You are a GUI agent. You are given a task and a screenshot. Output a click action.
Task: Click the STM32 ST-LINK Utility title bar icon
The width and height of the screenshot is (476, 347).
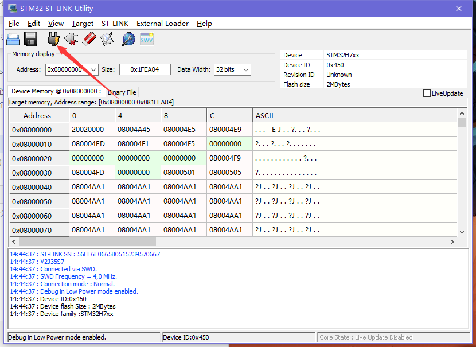[13, 8]
